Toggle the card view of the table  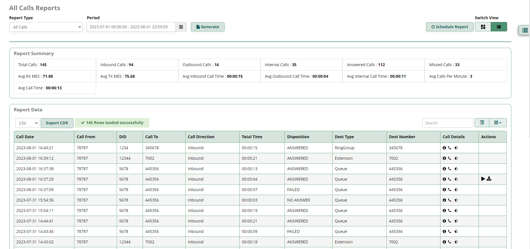click(x=482, y=123)
